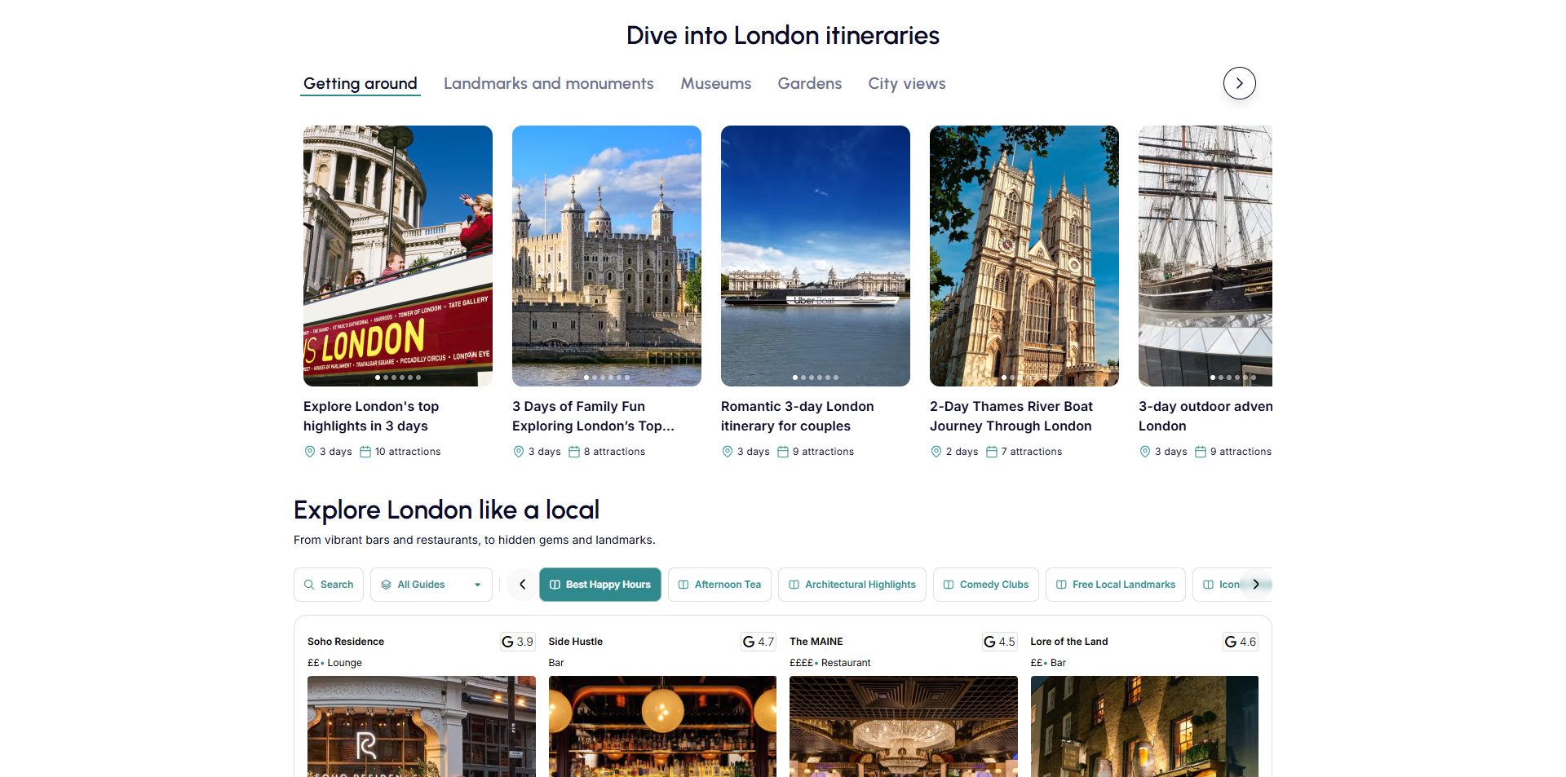This screenshot has width=1566, height=777.
Task: Click the '10 attractions' text
Action: coord(408,452)
